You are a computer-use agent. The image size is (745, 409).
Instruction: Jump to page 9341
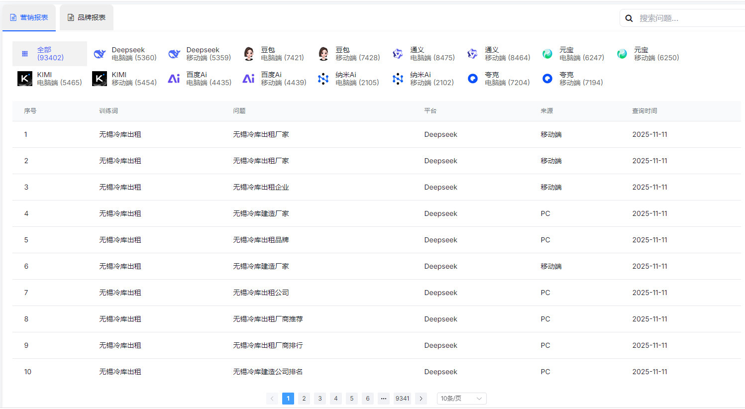click(x=402, y=398)
